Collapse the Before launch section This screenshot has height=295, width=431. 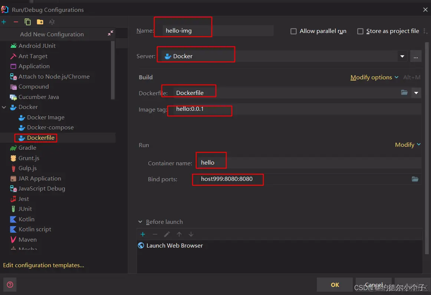point(140,222)
